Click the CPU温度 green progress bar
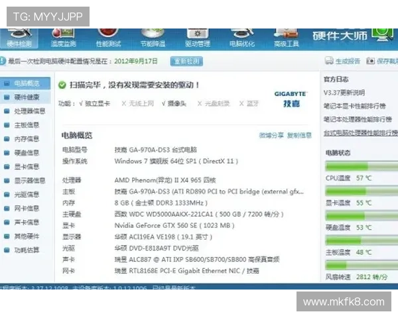The image size is (398, 318). point(362,166)
